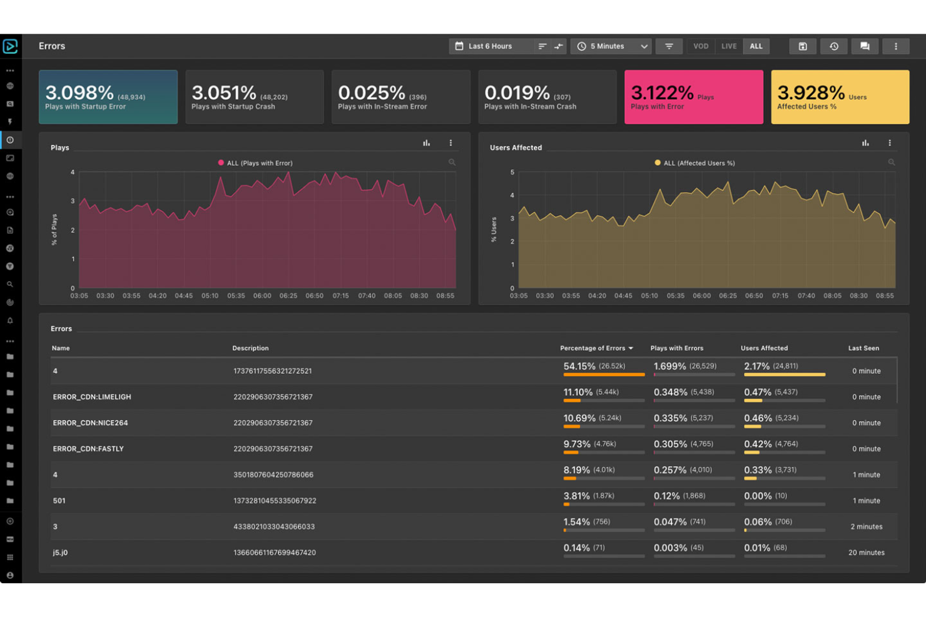Open the history icon near top right

[833, 46]
